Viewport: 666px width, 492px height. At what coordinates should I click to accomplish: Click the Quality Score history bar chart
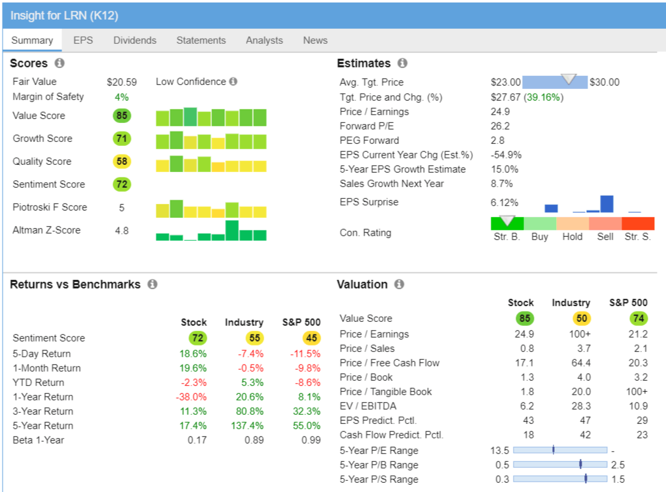point(211,164)
